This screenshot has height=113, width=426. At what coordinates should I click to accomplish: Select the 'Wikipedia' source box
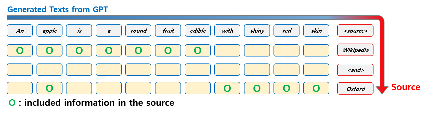coord(355,50)
